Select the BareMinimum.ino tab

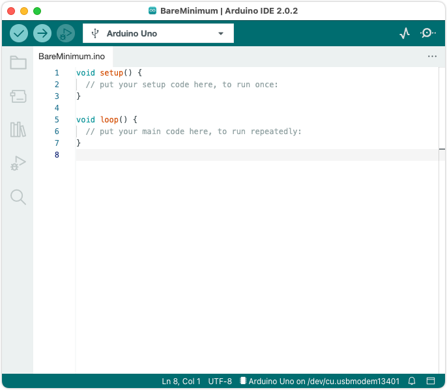coord(72,57)
